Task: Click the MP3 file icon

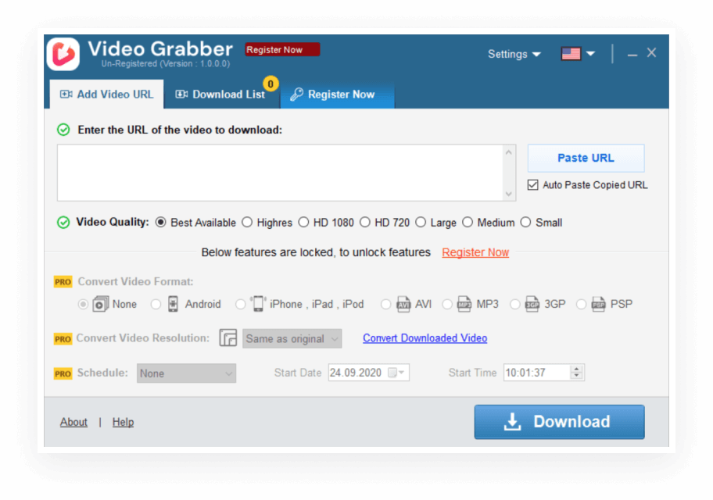Action: click(464, 304)
